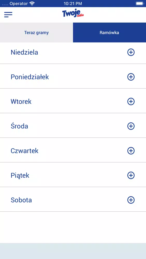Click plus icon next to Piątek
146x259 pixels.
pyautogui.click(x=131, y=175)
